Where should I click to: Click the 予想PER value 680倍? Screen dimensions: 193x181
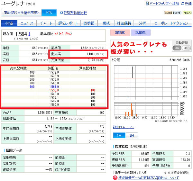coord(145,154)
